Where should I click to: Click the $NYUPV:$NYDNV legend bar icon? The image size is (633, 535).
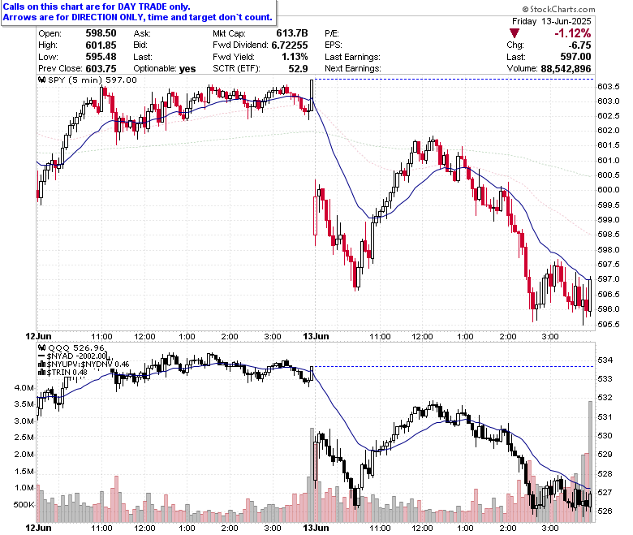pos(42,365)
